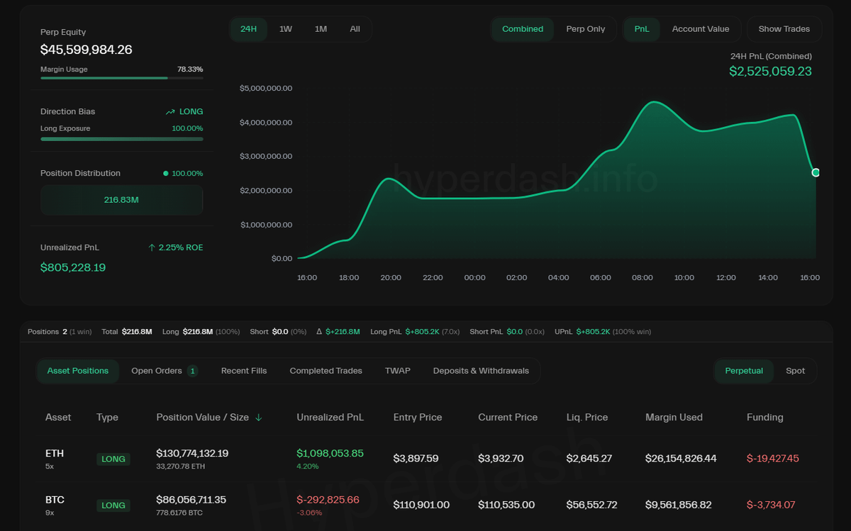Click the green 1 badge next to Open Orders
The image size is (851, 531).
192,370
